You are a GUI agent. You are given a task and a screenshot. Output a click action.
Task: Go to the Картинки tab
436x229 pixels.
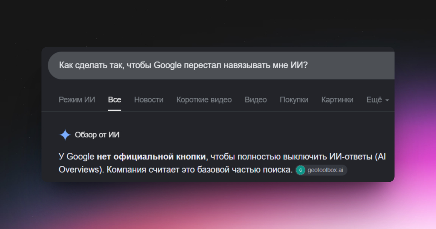(337, 100)
